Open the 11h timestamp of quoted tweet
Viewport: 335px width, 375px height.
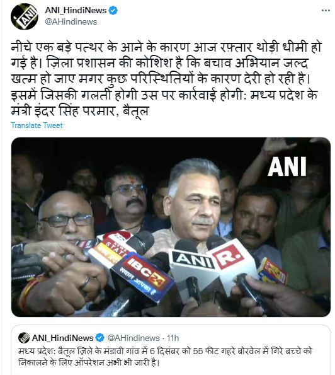173,338
